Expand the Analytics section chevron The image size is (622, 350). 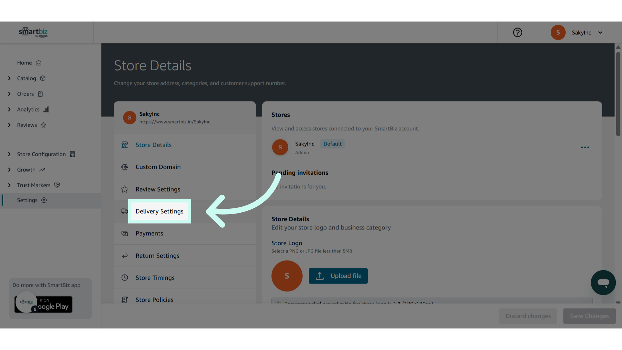tap(9, 110)
